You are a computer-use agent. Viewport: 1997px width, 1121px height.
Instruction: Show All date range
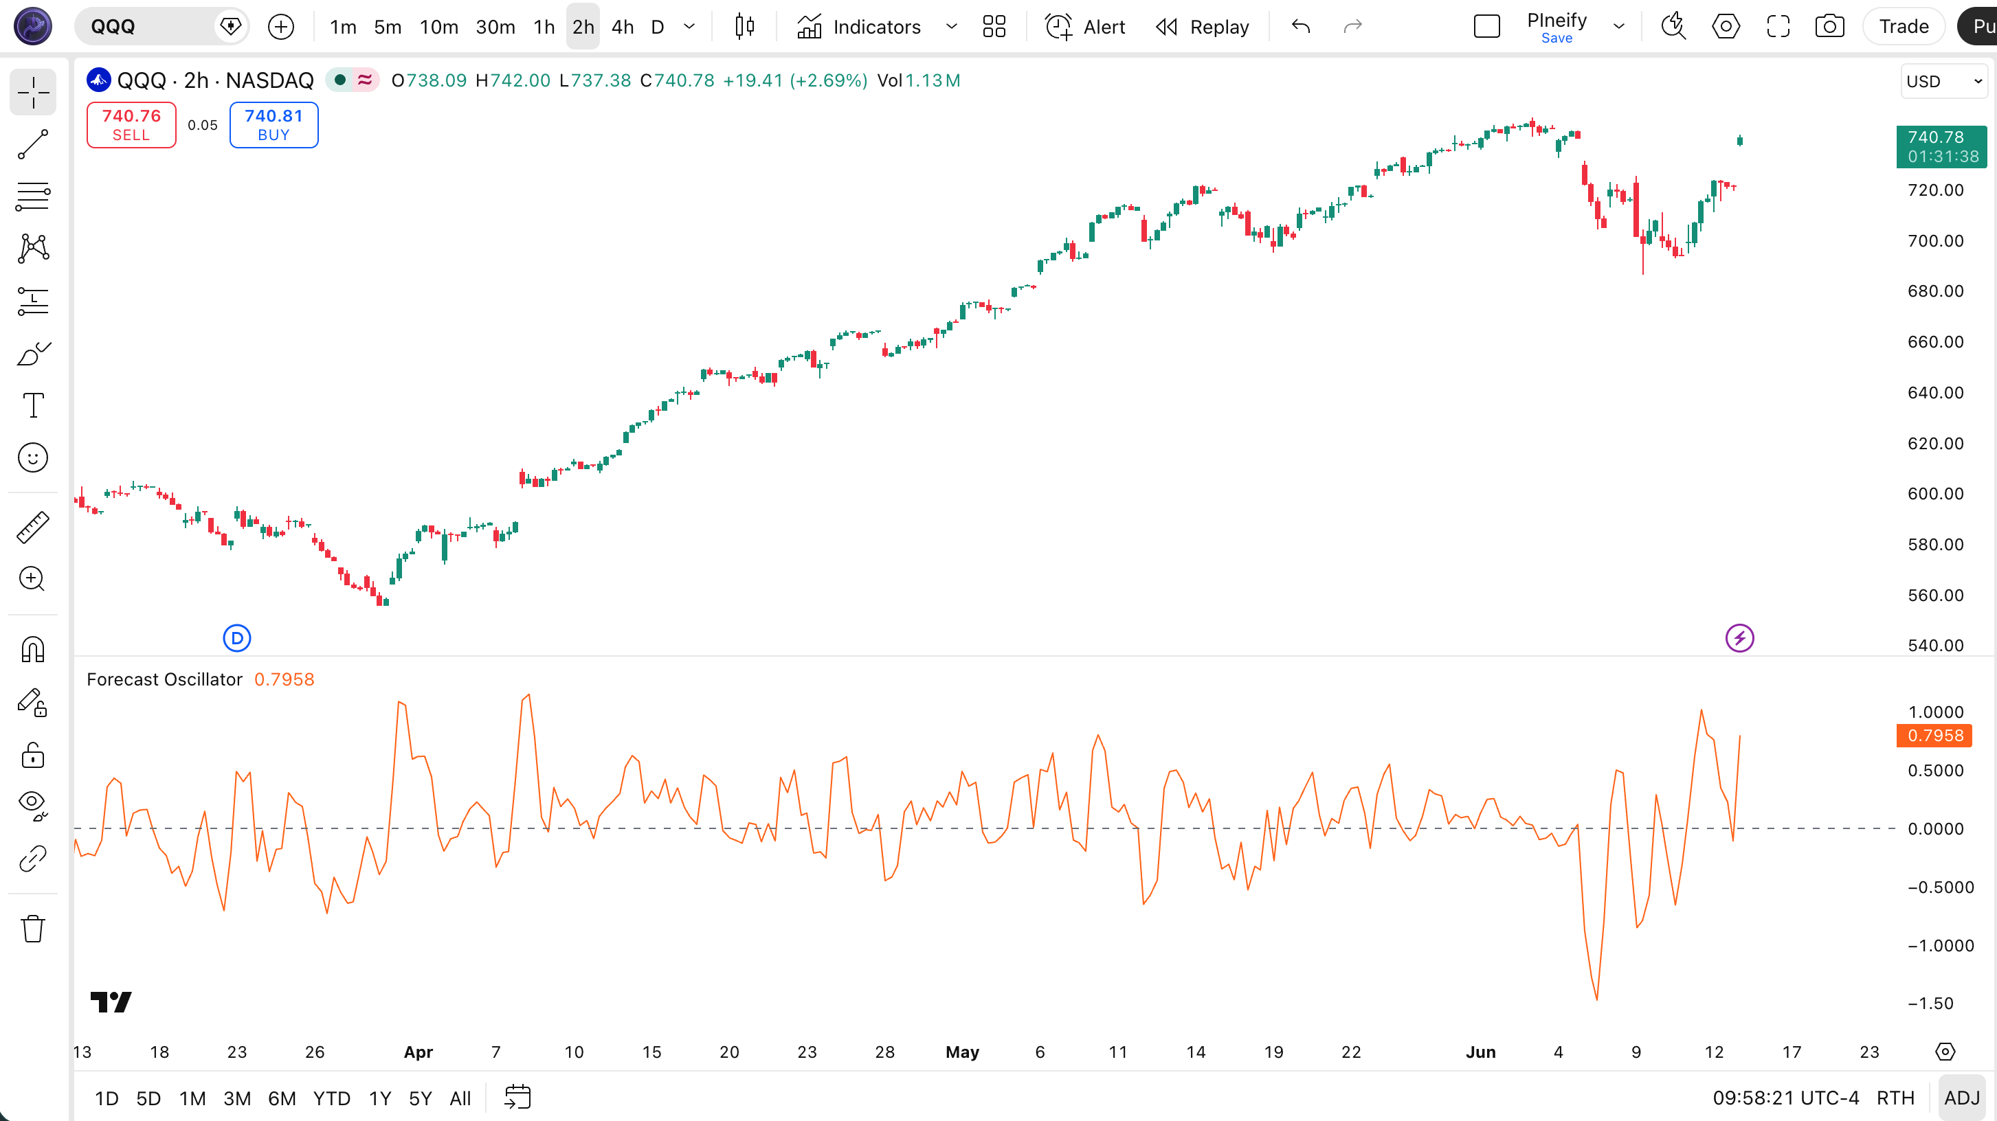tap(460, 1098)
